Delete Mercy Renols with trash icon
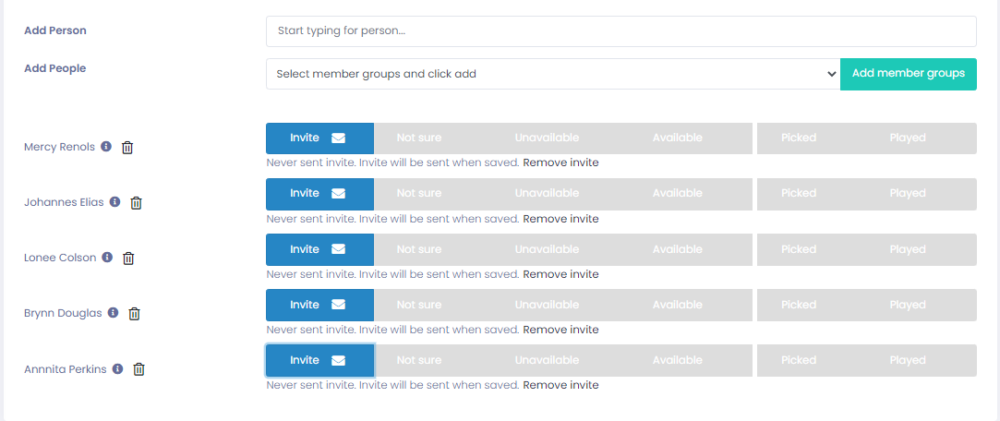 point(127,148)
